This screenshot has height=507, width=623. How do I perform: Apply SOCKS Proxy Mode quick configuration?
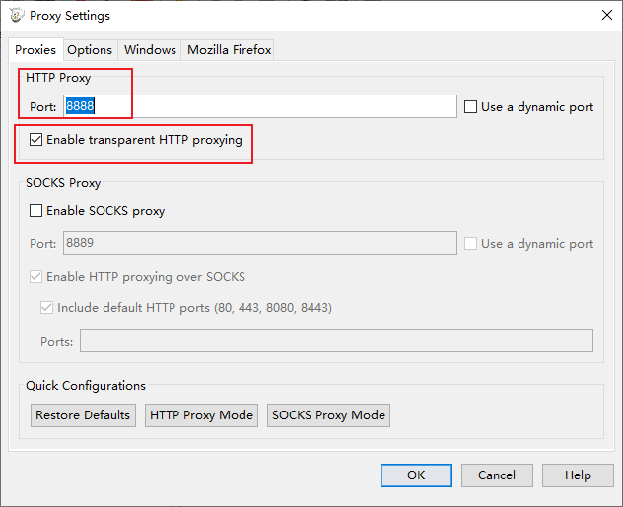[328, 415]
